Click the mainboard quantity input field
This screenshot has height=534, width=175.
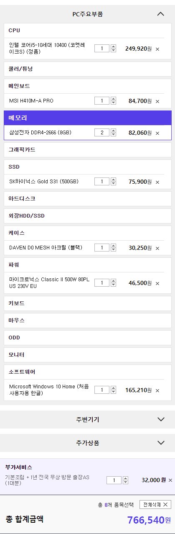(102, 101)
